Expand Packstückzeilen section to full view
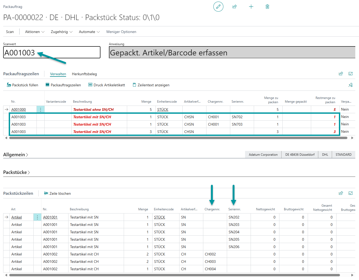 coord(351,193)
